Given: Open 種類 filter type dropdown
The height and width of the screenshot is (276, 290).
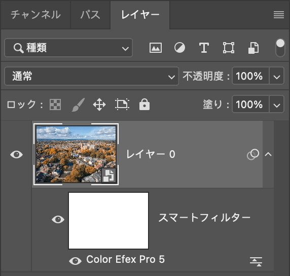Looking at the screenshot, I should (x=68, y=48).
